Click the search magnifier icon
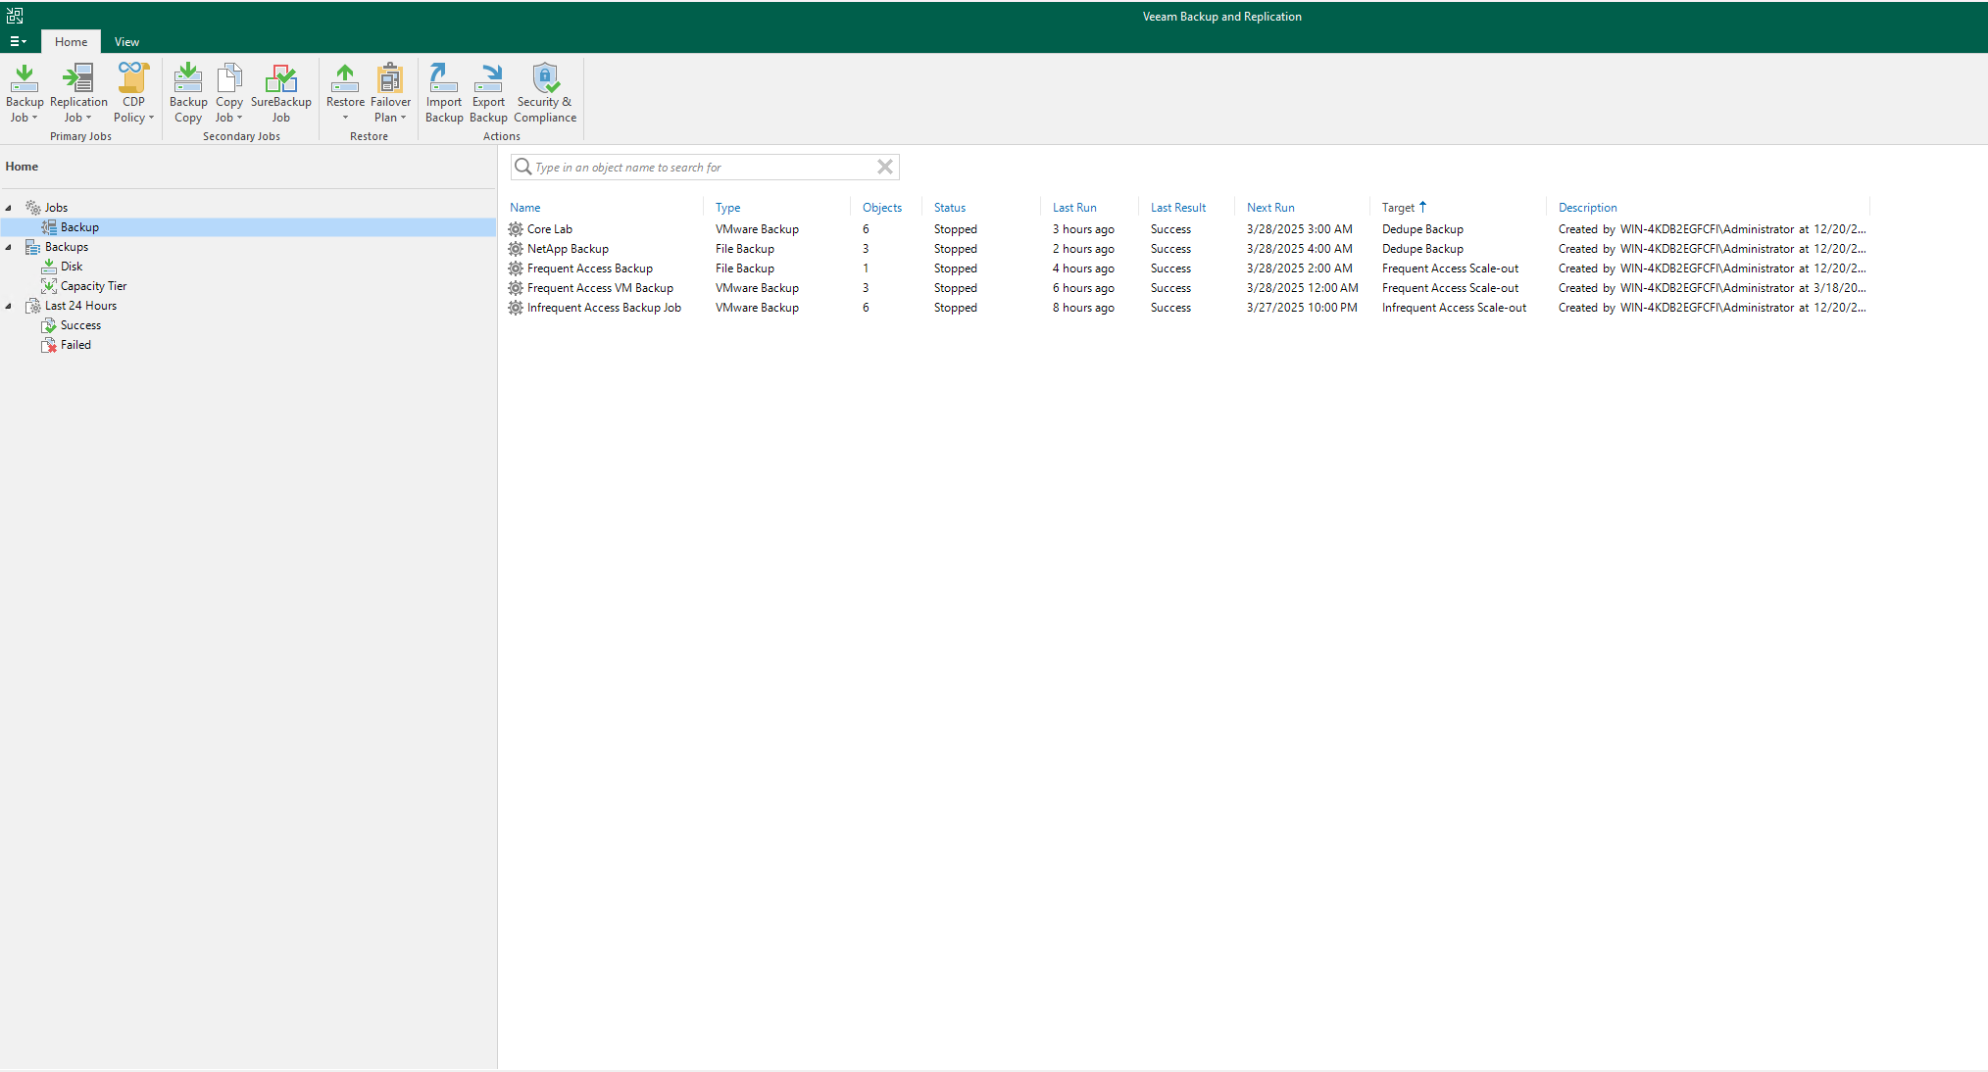The image size is (1988, 1072). pyautogui.click(x=523, y=167)
